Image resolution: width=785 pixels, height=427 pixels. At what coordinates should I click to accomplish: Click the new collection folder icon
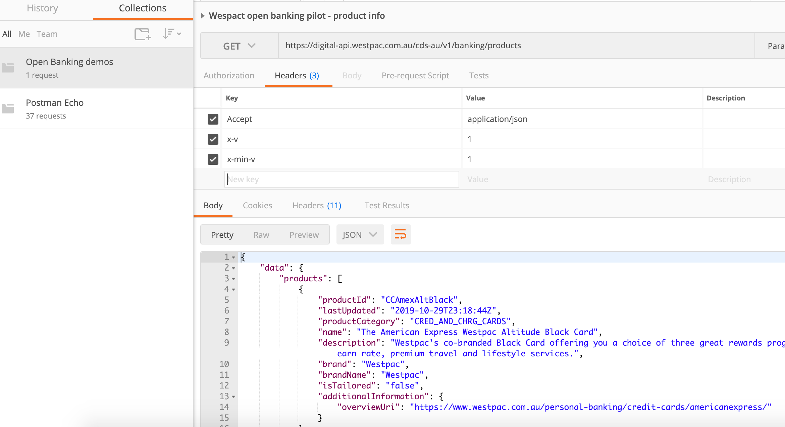coord(143,34)
